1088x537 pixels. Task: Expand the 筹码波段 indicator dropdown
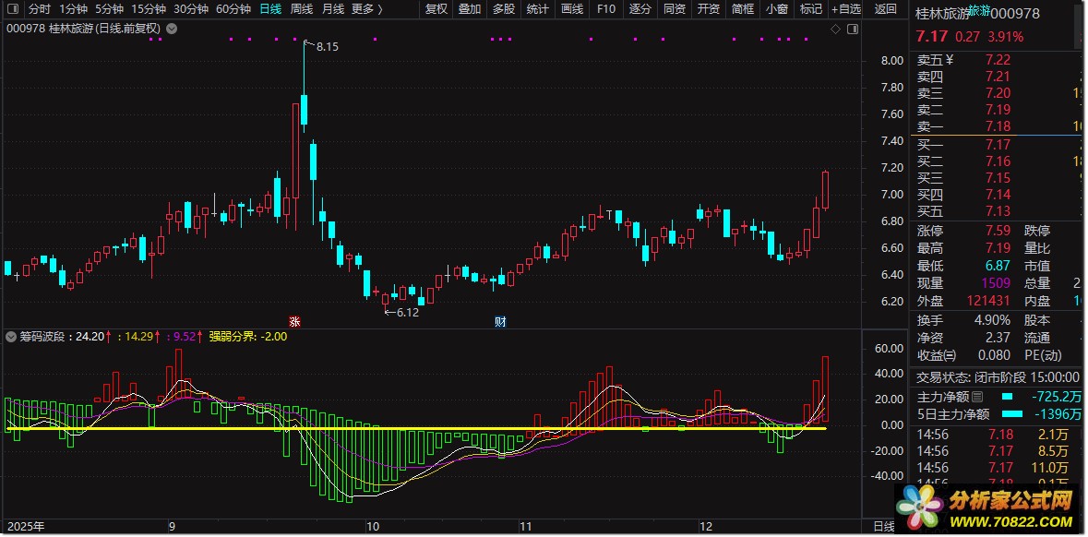(x=11, y=337)
